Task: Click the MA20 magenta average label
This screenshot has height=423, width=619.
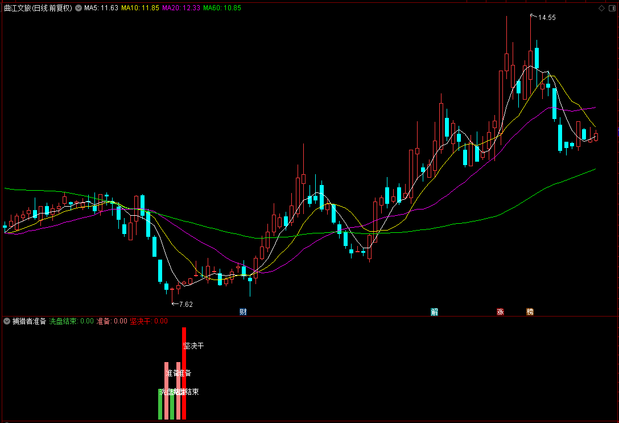Action: [181, 8]
